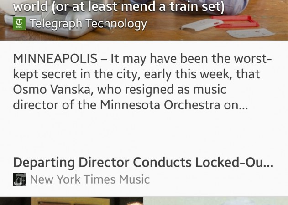Tap the light bottom-right story thumbnail
The image size is (288, 205).
click(x=215, y=201)
